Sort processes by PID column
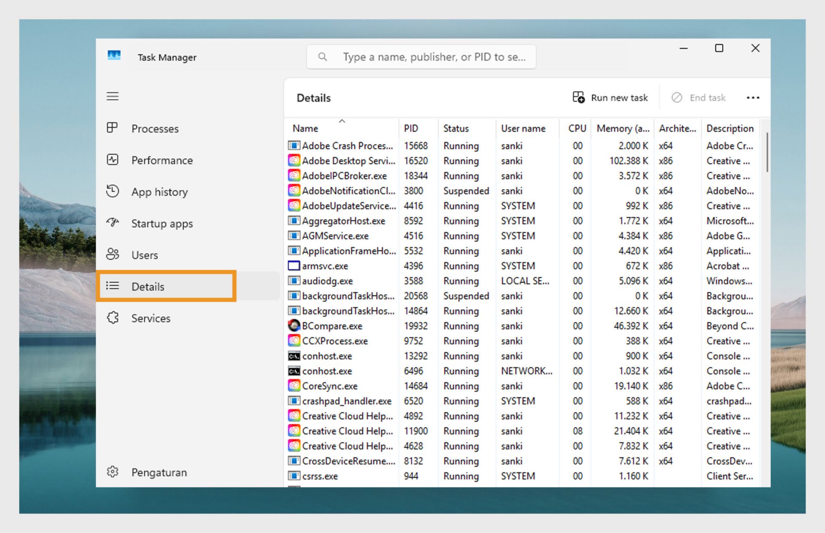Viewport: 825px width, 533px height. point(411,129)
